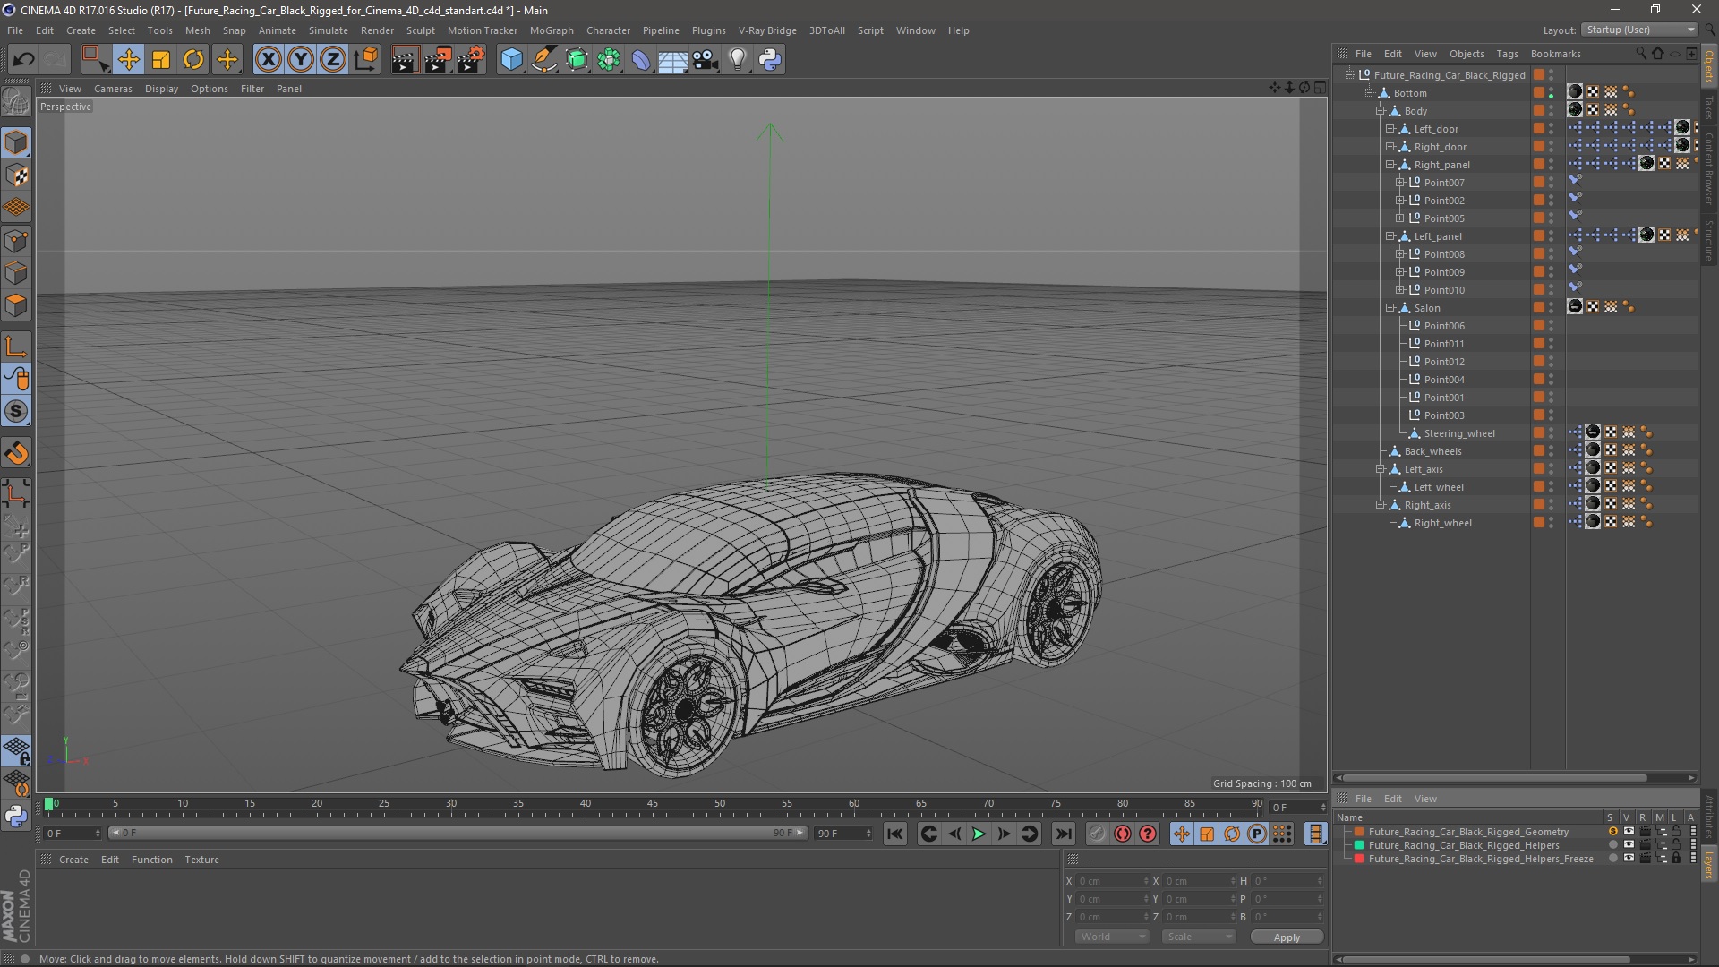Open Edit Render Settings icon

pyautogui.click(x=471, y=60)
